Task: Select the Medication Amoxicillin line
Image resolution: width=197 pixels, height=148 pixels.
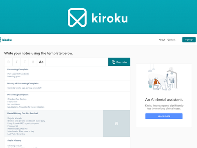Action: (x=26, y=107)
